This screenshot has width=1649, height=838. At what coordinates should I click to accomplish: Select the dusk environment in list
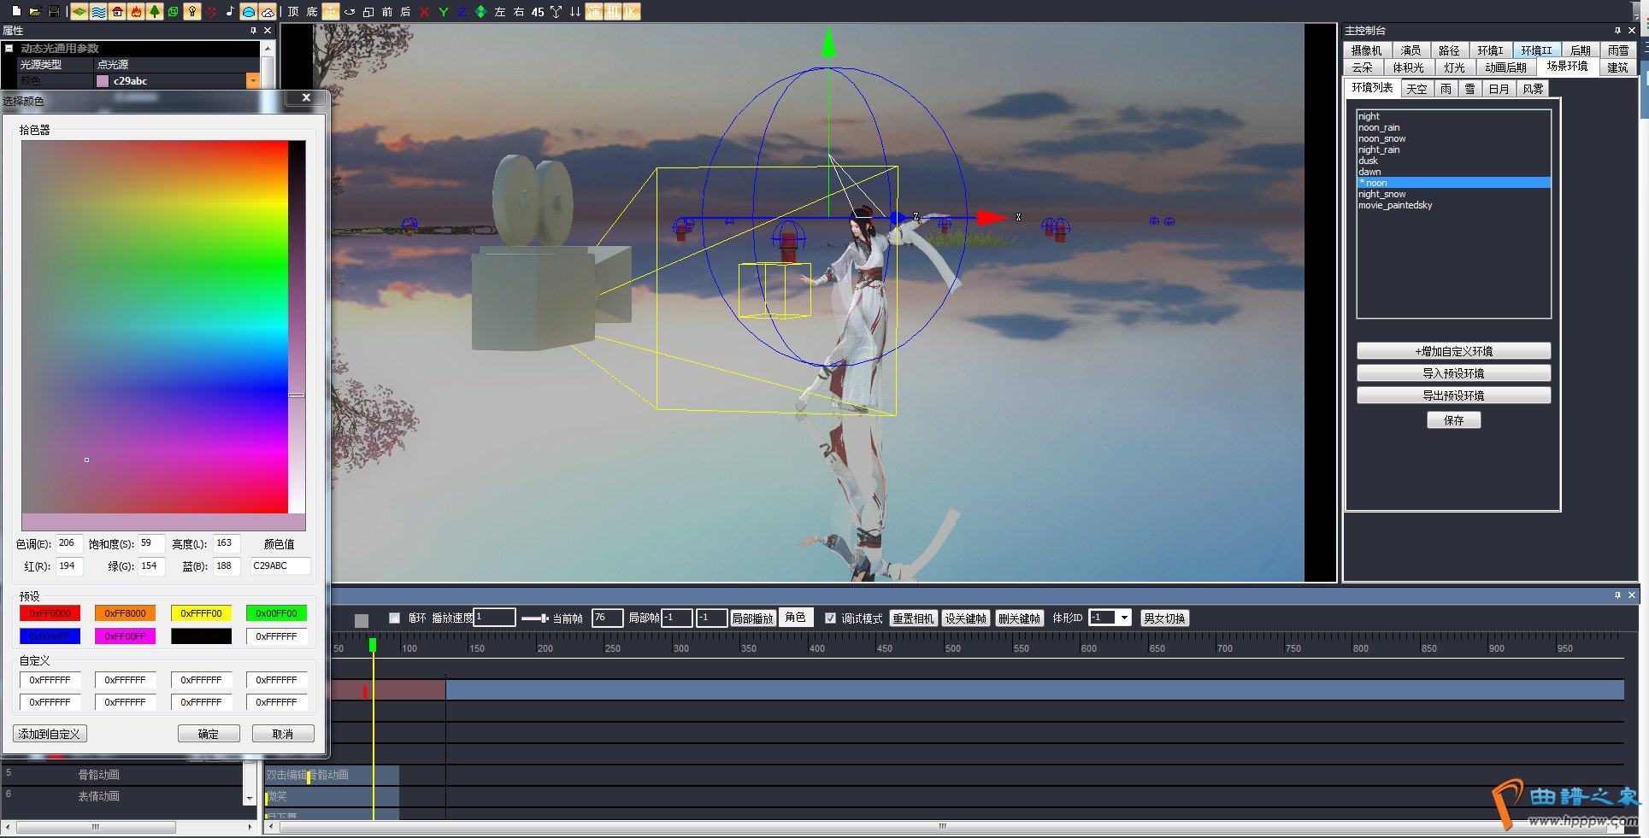coord(1368,161)
